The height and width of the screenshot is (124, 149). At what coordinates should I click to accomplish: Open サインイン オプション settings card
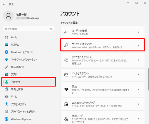coord(103,45)
